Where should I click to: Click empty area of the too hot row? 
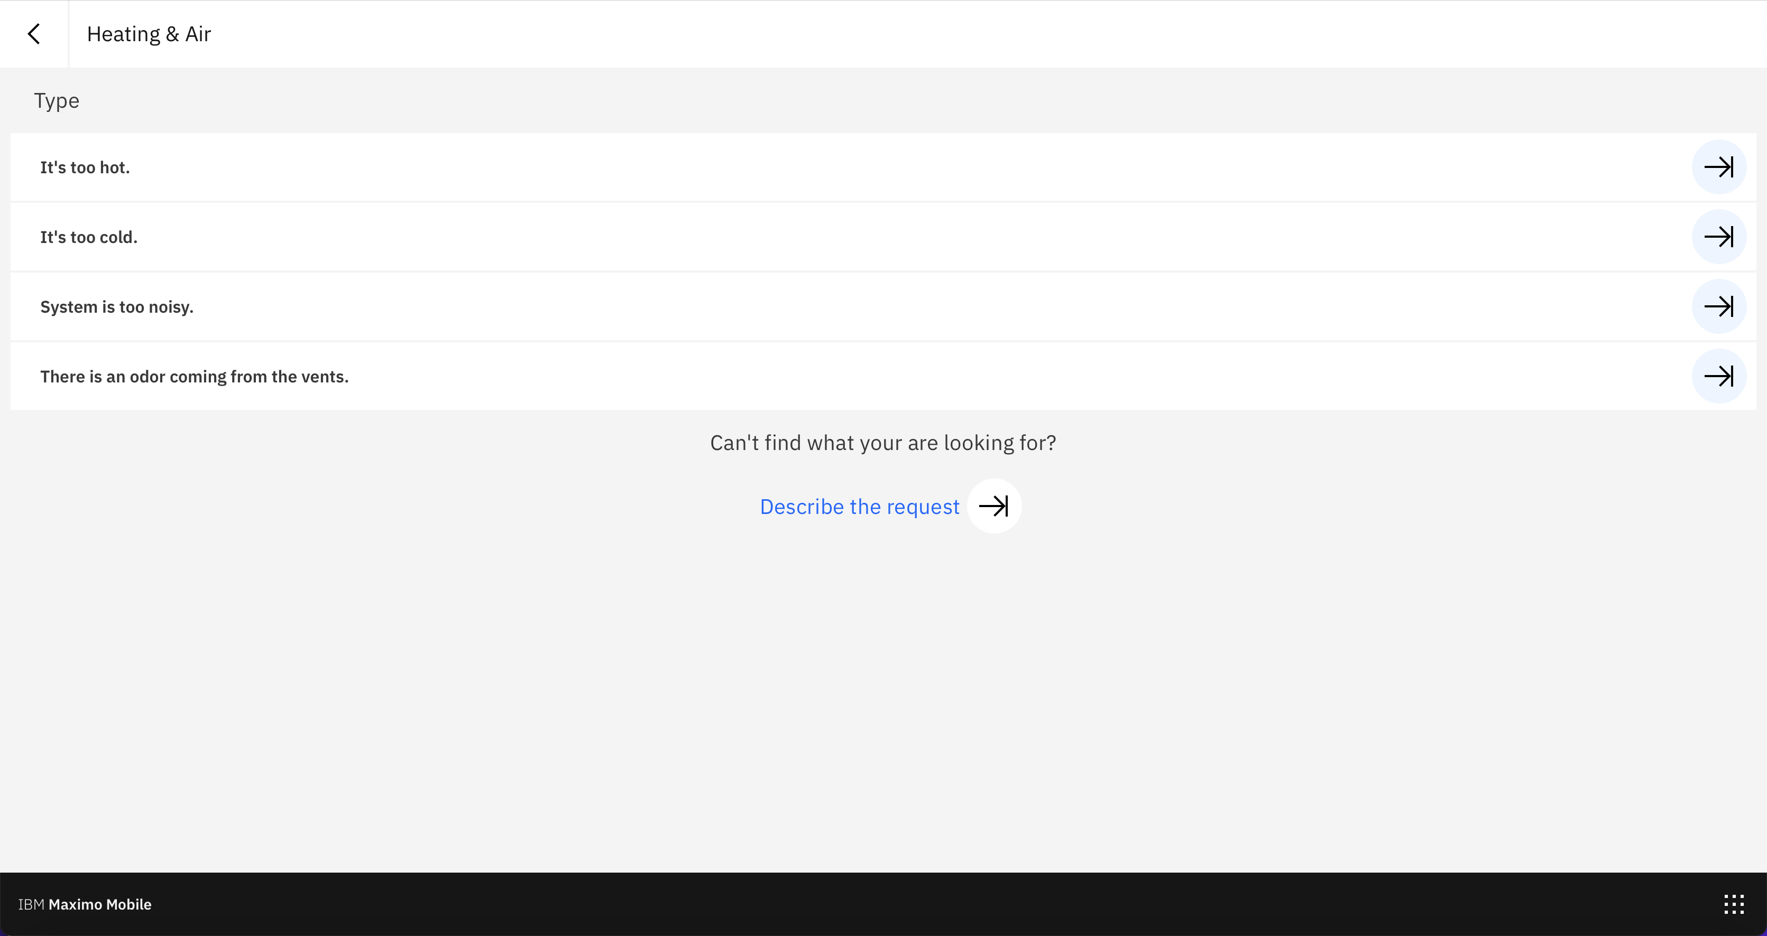[x=892, y=168]
